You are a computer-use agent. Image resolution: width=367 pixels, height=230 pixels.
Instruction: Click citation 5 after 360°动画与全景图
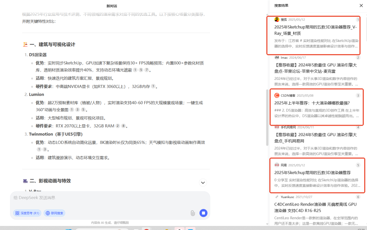point(83,110)
